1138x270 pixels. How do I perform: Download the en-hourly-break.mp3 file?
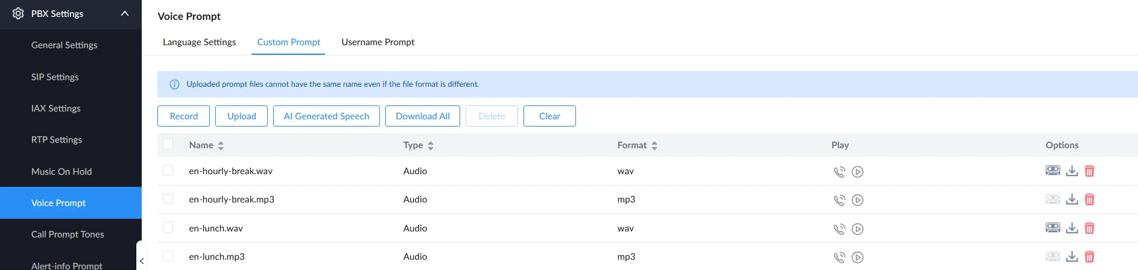coord(1072,199)
